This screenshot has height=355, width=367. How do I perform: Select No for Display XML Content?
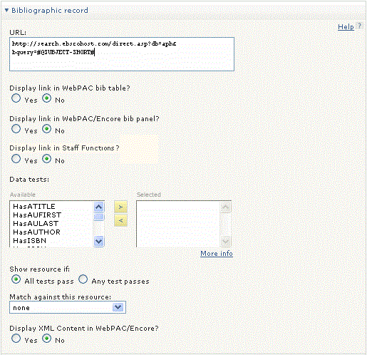[46, 339]
